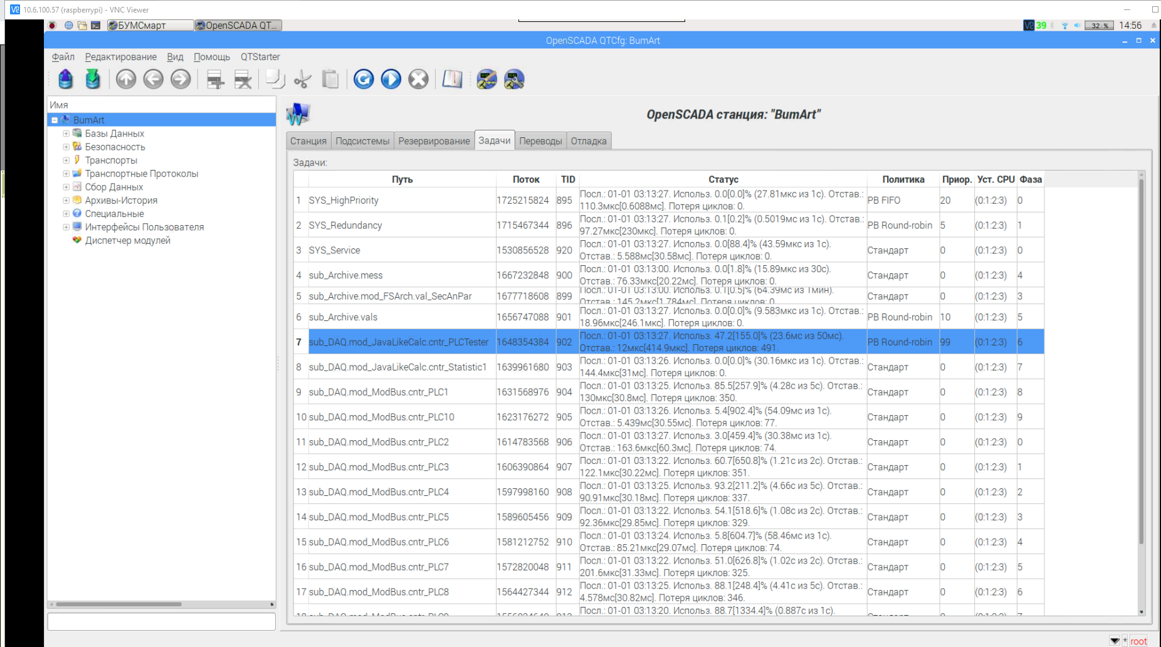
Task: Switch to the Отладка tab
Action: click(x=588, y=141)
